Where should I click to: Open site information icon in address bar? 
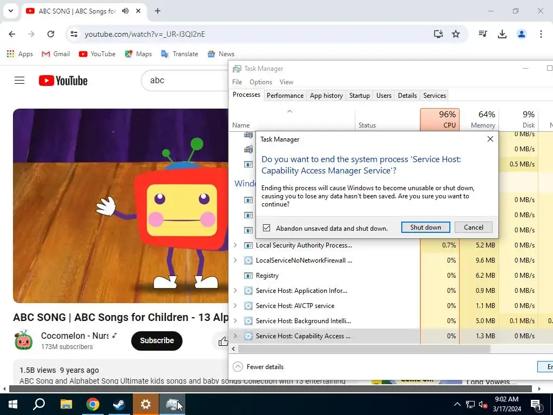click(x=73, y=34)
